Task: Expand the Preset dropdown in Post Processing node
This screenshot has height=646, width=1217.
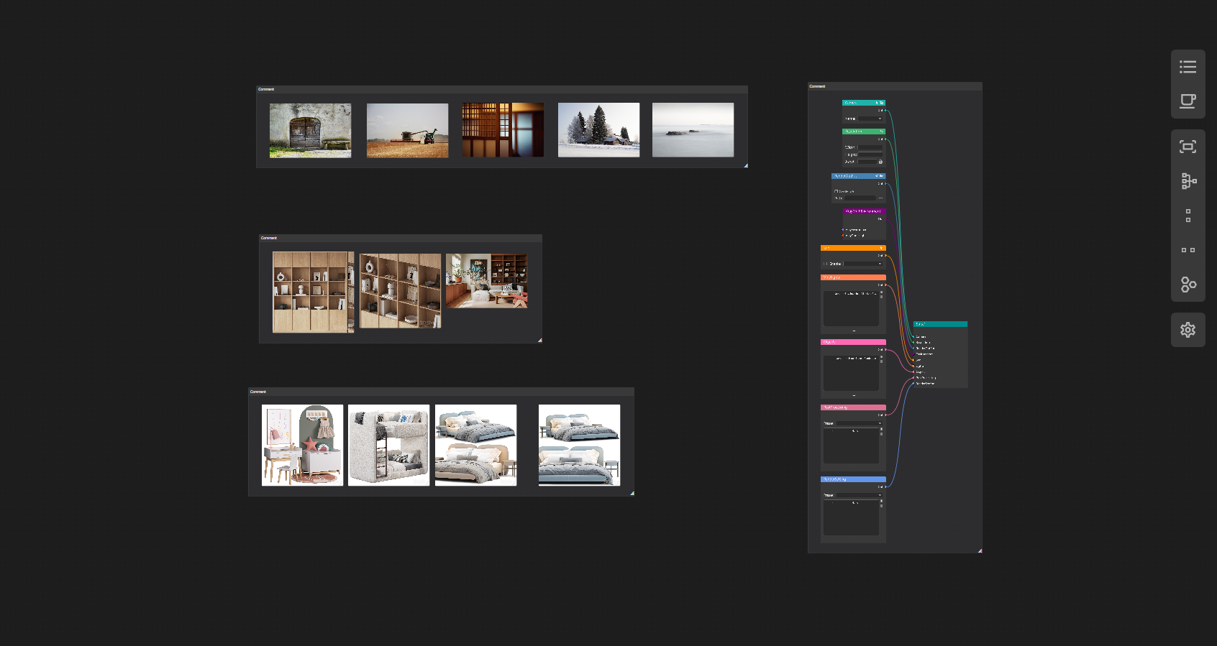Action: pos(859,423)
